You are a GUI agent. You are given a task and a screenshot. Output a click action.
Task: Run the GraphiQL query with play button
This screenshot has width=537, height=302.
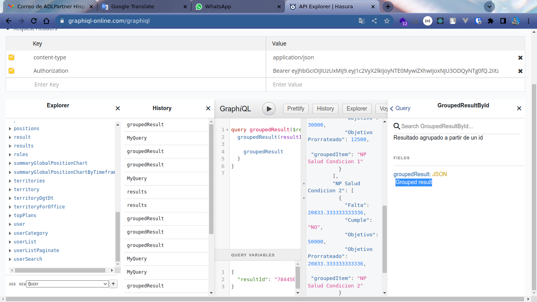point(269,109)
